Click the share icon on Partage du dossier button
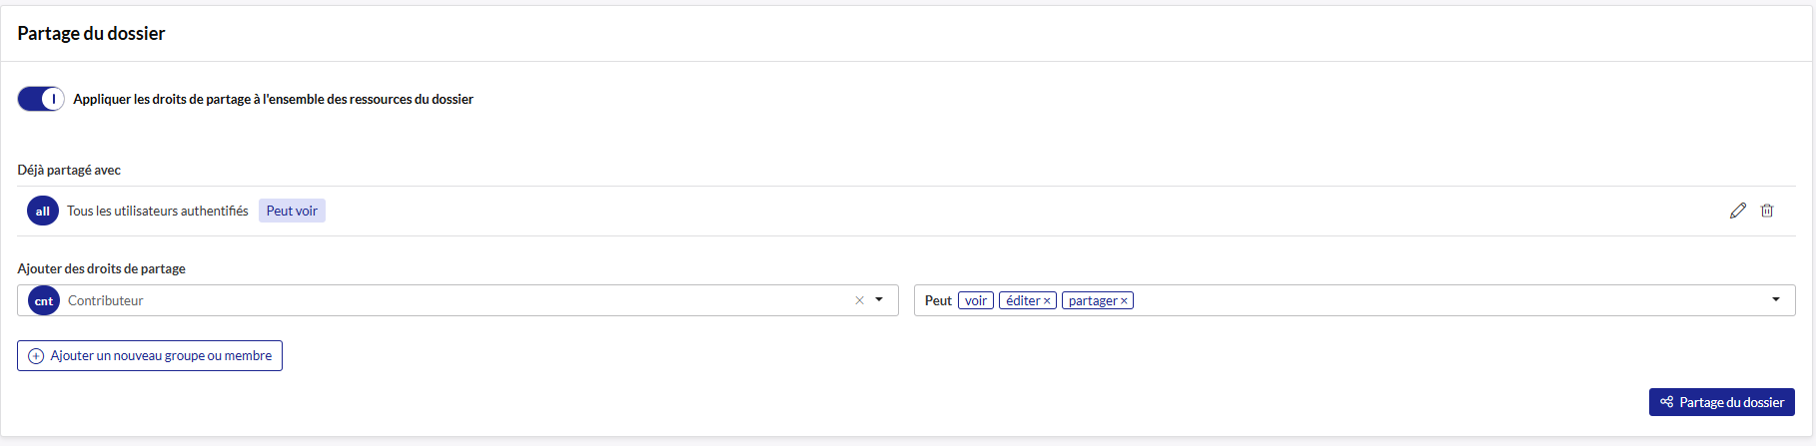The width and height of the screenshot is (1816, 446). coord(1666,402)
